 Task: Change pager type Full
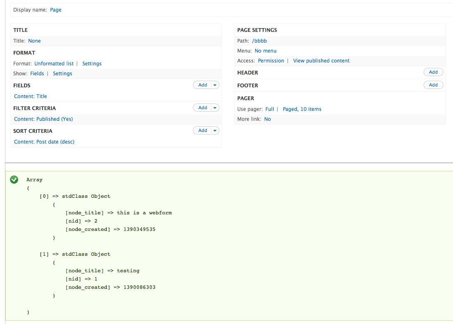coord(270,109)
